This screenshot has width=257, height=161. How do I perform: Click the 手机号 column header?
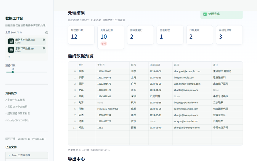pyautogui.click(x=113, y=65)
